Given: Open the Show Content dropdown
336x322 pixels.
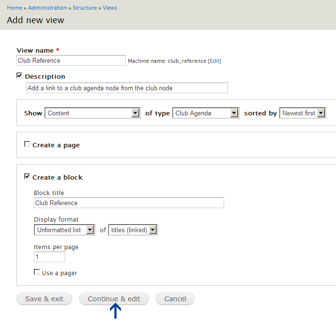Looking at the screenshot, I should coord(93,113).
